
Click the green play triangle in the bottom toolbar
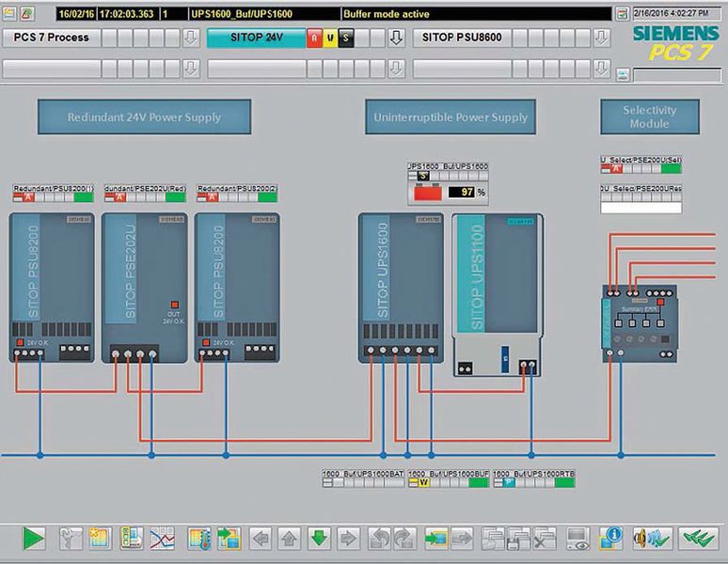[x=34, y=539]
